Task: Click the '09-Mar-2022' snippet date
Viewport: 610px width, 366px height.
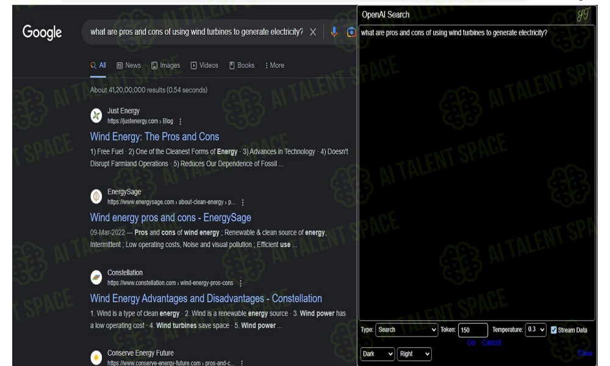Action: [107, 232]
